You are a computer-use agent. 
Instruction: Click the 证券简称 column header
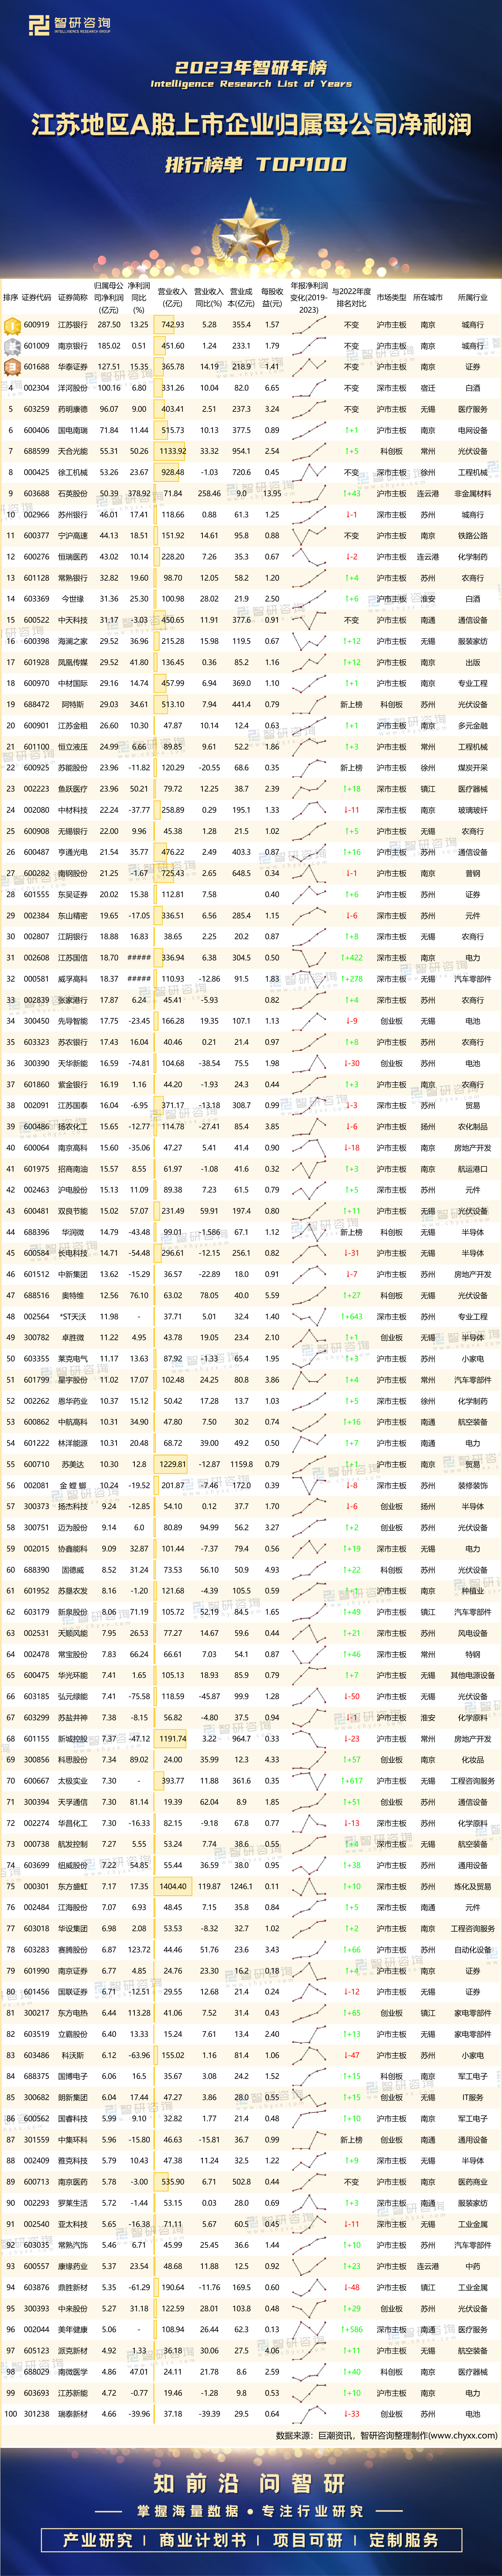[x=73, y=297]
